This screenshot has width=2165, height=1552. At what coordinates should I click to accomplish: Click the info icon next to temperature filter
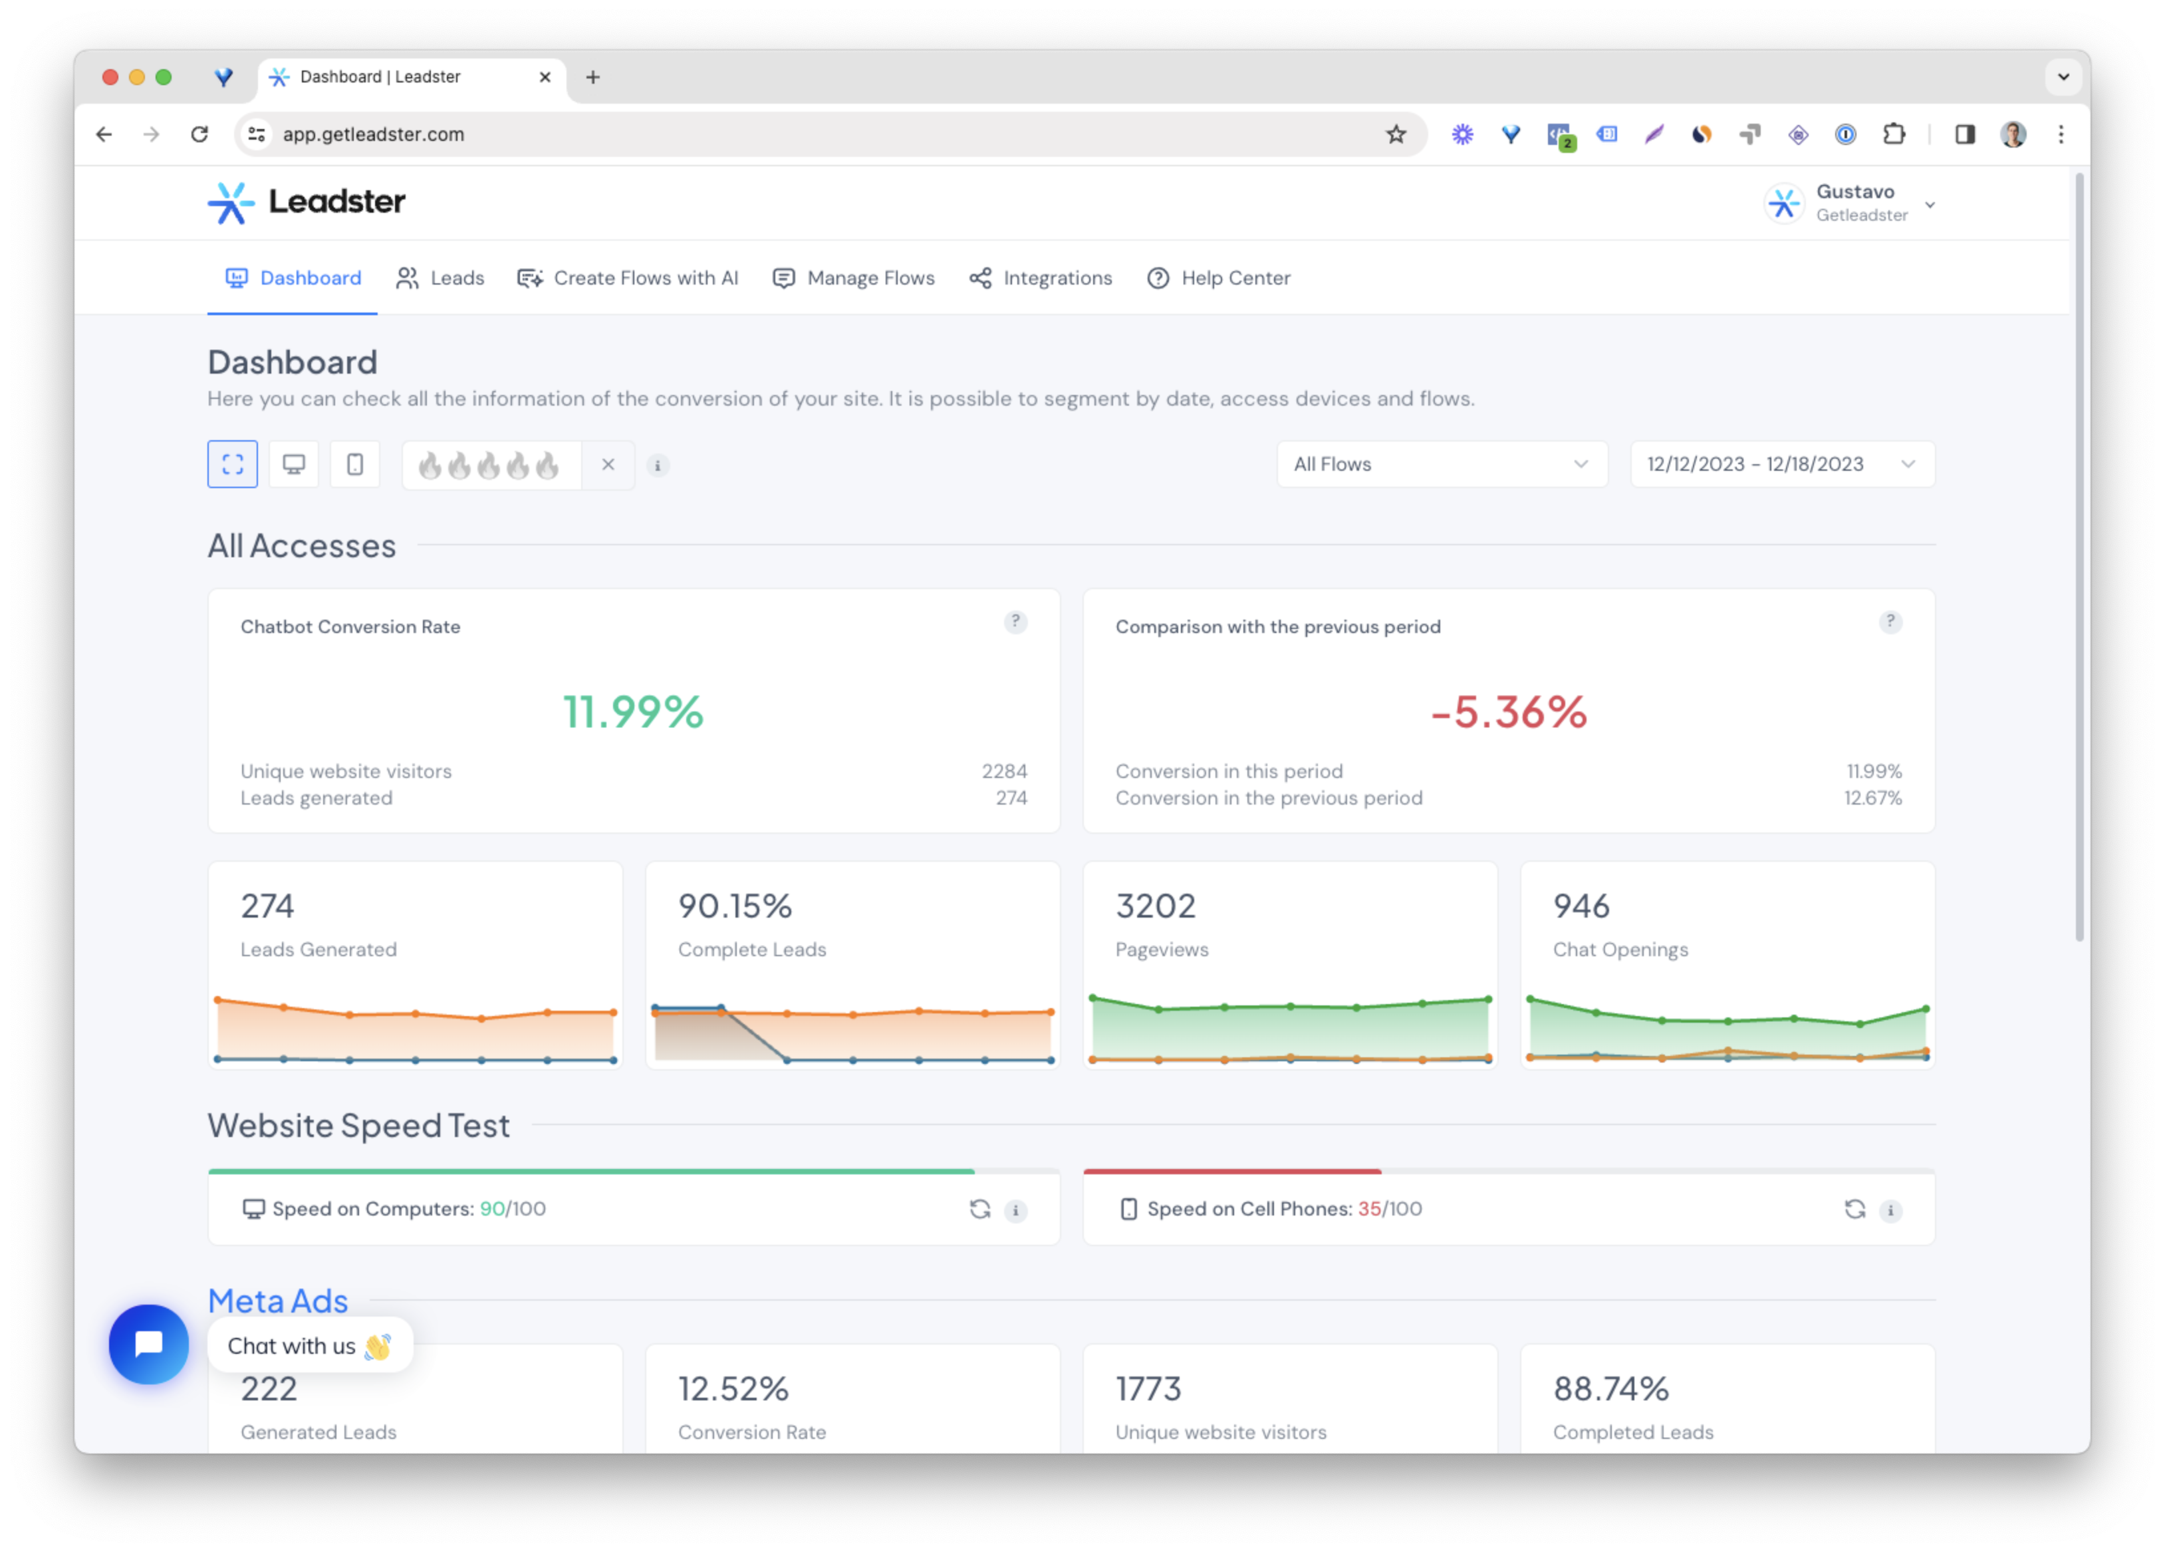point(658,465)
